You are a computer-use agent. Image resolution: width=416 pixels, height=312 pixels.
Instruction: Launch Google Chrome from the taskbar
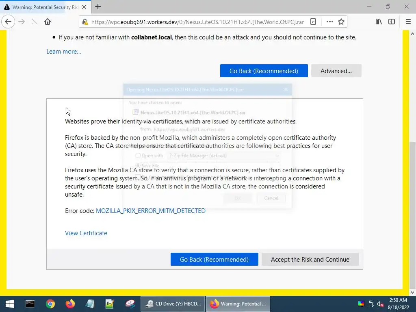click(x=50, y=304)
